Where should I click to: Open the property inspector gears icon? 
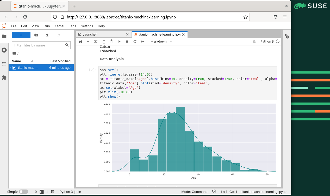(x=287, y=36)
